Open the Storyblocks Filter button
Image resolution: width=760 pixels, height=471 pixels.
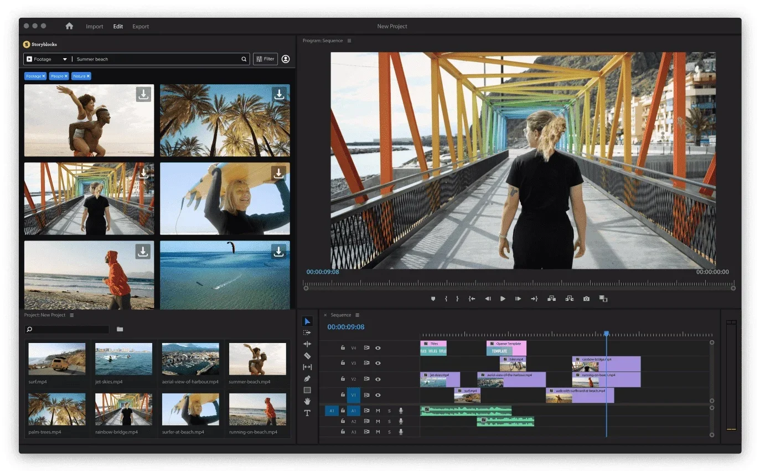coord(265,59)
